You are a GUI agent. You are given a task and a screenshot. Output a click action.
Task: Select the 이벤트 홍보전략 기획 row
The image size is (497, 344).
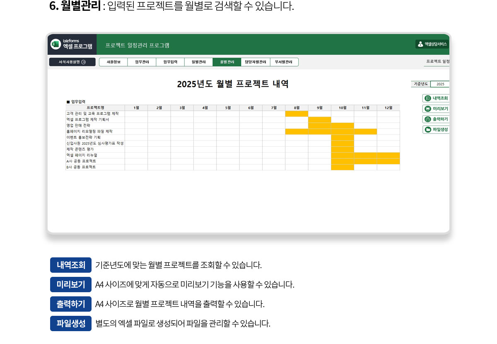[233, 137]
